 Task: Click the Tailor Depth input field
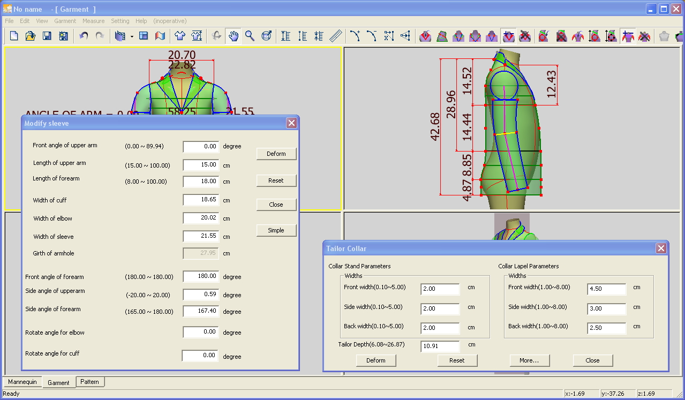tap(440, 346)
